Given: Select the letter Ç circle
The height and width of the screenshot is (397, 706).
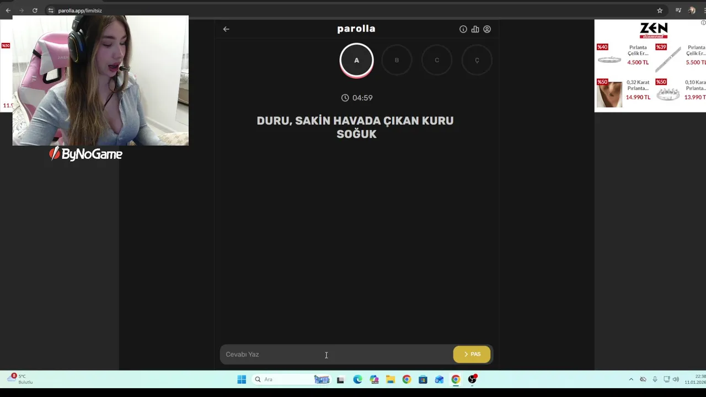Looking at the screenshot, I should [477, 60].
